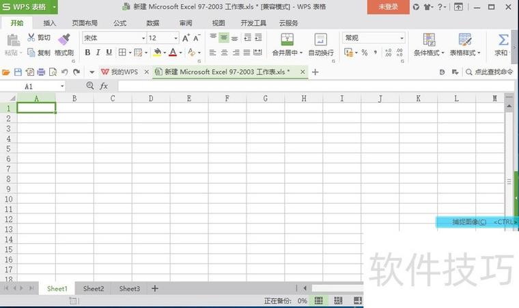
Task: Toggle underline formatting
Action: coord(109,53)
